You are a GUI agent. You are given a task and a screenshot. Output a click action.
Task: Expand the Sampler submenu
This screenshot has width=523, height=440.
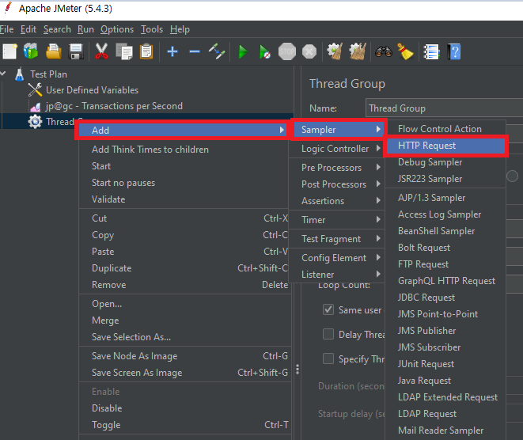[x=339, y=130]
